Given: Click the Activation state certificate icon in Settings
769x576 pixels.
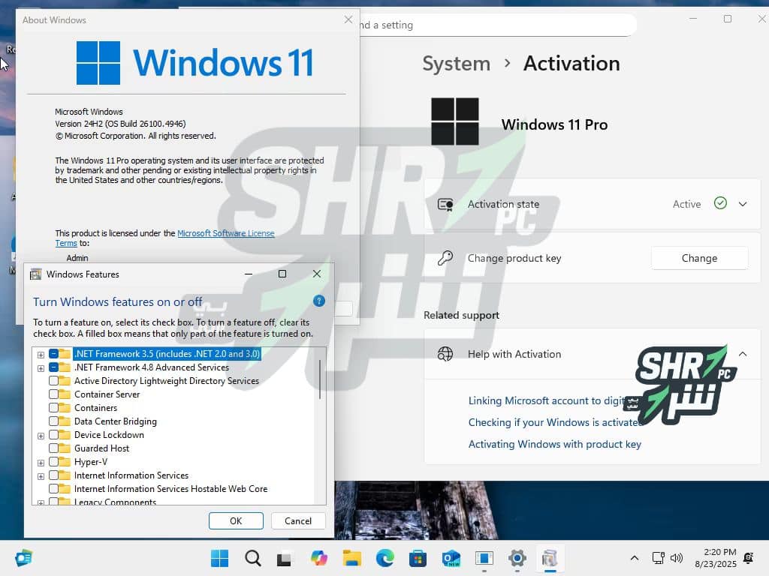Looking at the screenshot, I should (x=445, y=204).
